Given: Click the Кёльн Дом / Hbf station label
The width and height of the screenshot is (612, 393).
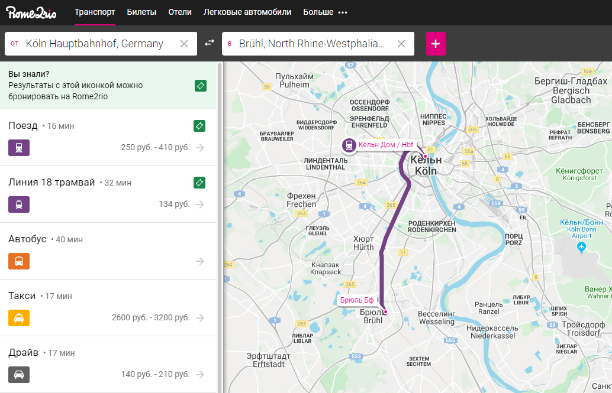Looking at the screenshot, I should [386, 145].
